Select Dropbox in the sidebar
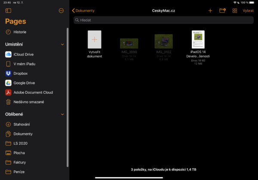The image size is (258, 180). (x=21, y=73)
